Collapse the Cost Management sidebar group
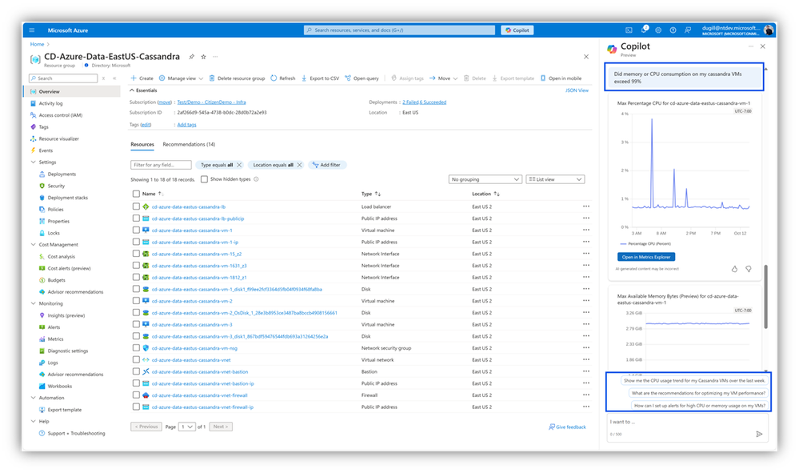Viewport: 799px width, 473px height. click(33, 245)
